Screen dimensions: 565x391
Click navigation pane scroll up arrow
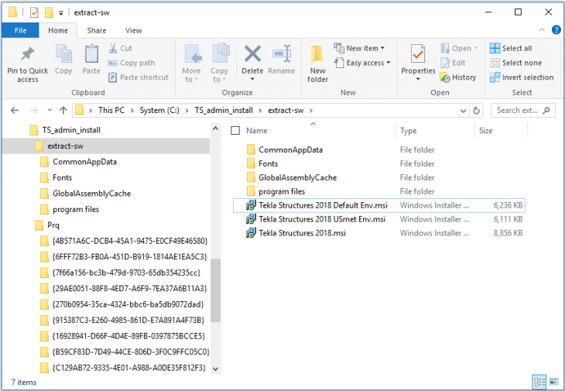(215, 128)
